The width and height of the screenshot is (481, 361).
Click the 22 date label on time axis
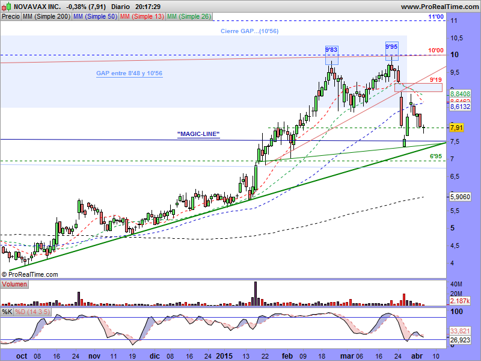(265, 356)
